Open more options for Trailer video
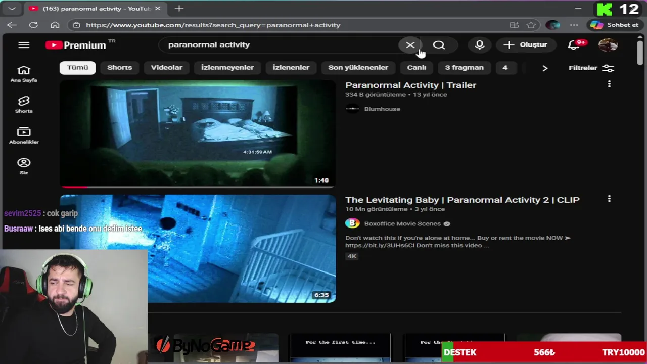Screen dimensions: 647x364 609,84
